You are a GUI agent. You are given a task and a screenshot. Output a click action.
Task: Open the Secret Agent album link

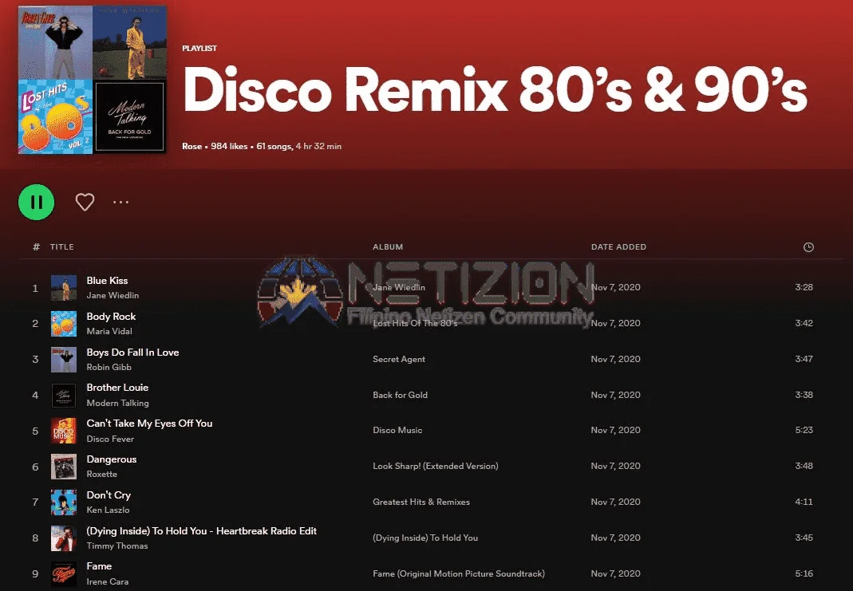[x=399, y=359]
